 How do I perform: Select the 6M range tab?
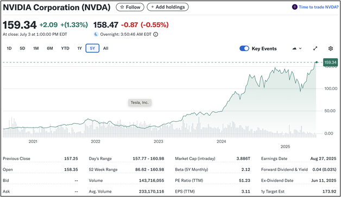(50, 48)
